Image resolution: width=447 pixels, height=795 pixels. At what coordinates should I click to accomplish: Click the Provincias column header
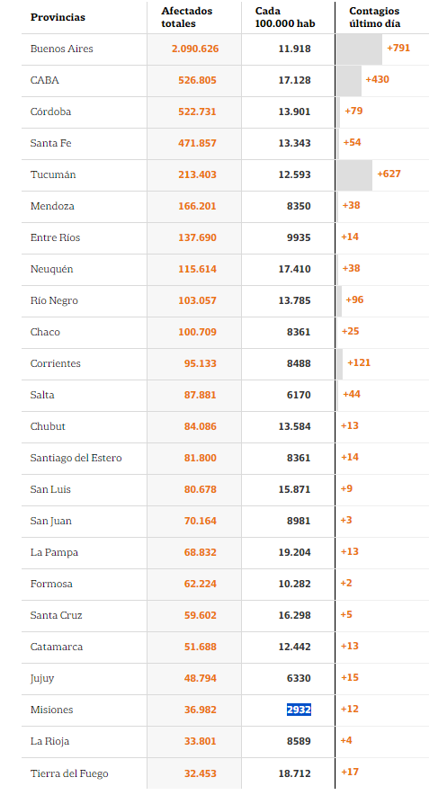point(58,17)
